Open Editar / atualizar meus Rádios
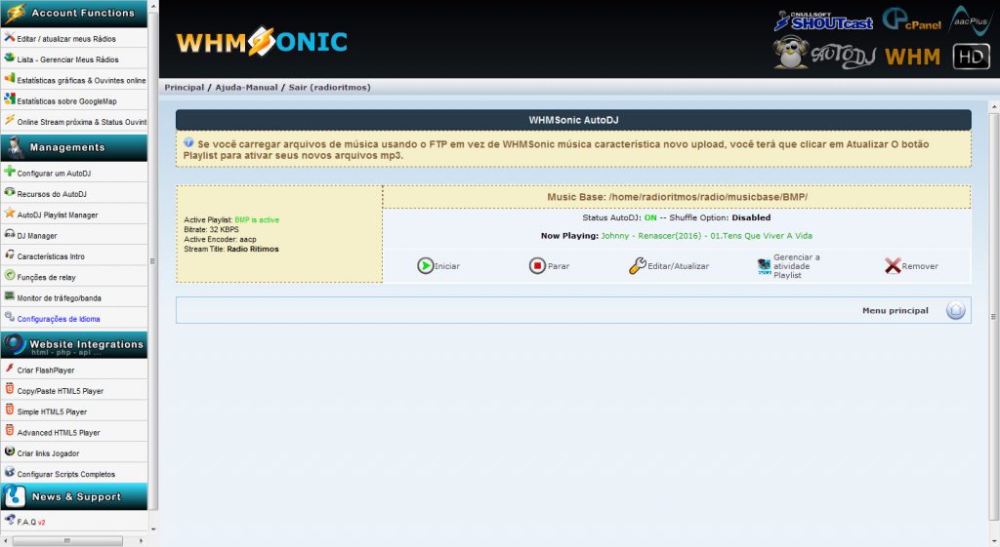Image resolution: width=1000 pixels, height=547 pixels. (x=66, y=39)
